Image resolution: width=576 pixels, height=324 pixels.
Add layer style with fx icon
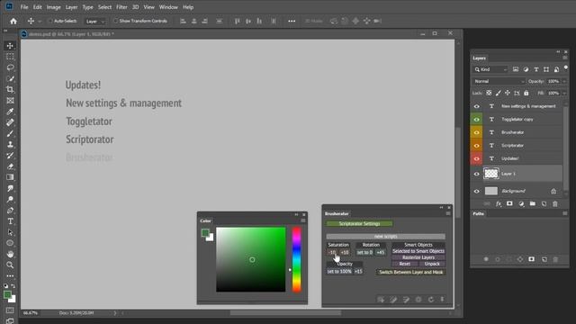pyautogui.click(x=499, y=204)
